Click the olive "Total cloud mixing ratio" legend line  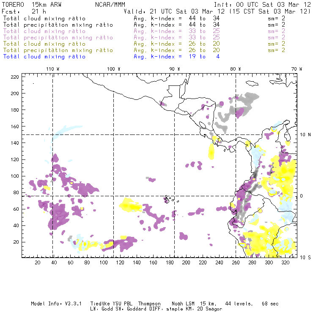(x=44, y=44)
